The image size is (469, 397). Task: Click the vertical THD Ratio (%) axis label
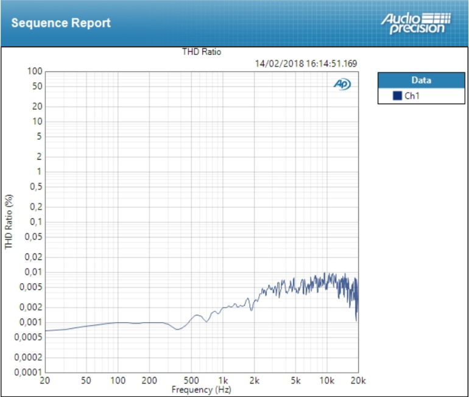(9, 222)
